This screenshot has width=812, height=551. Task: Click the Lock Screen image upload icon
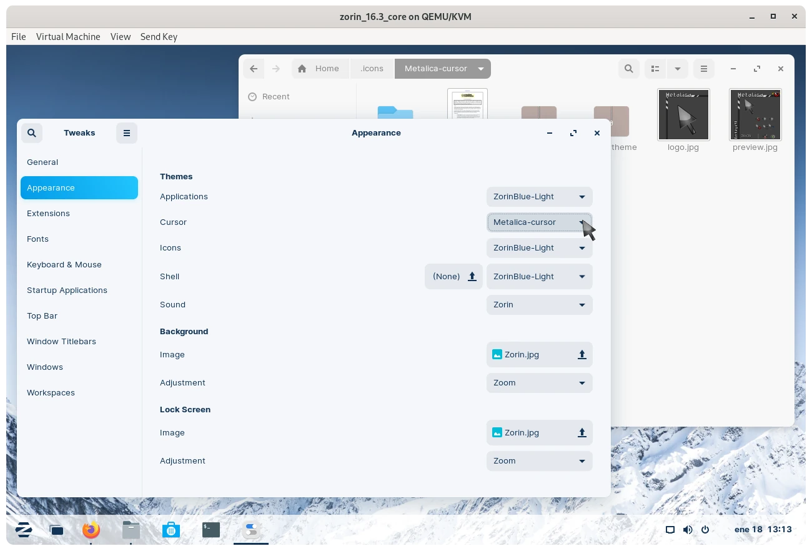pos(582,433)
